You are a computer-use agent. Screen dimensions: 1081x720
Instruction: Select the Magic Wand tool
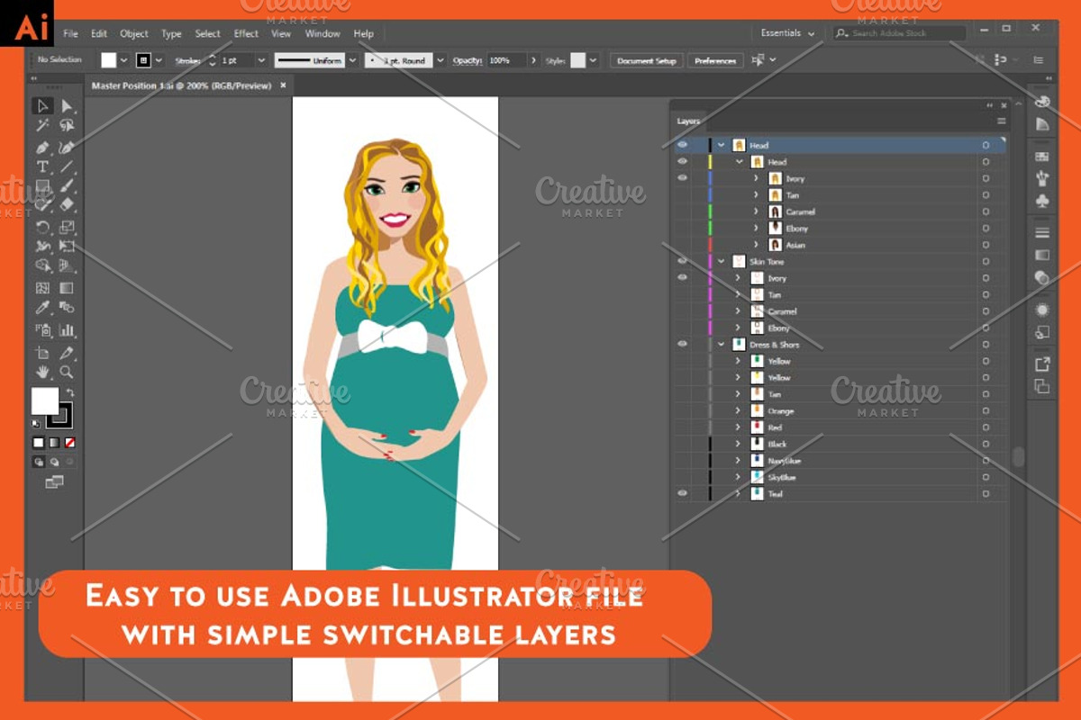(42, 126)
